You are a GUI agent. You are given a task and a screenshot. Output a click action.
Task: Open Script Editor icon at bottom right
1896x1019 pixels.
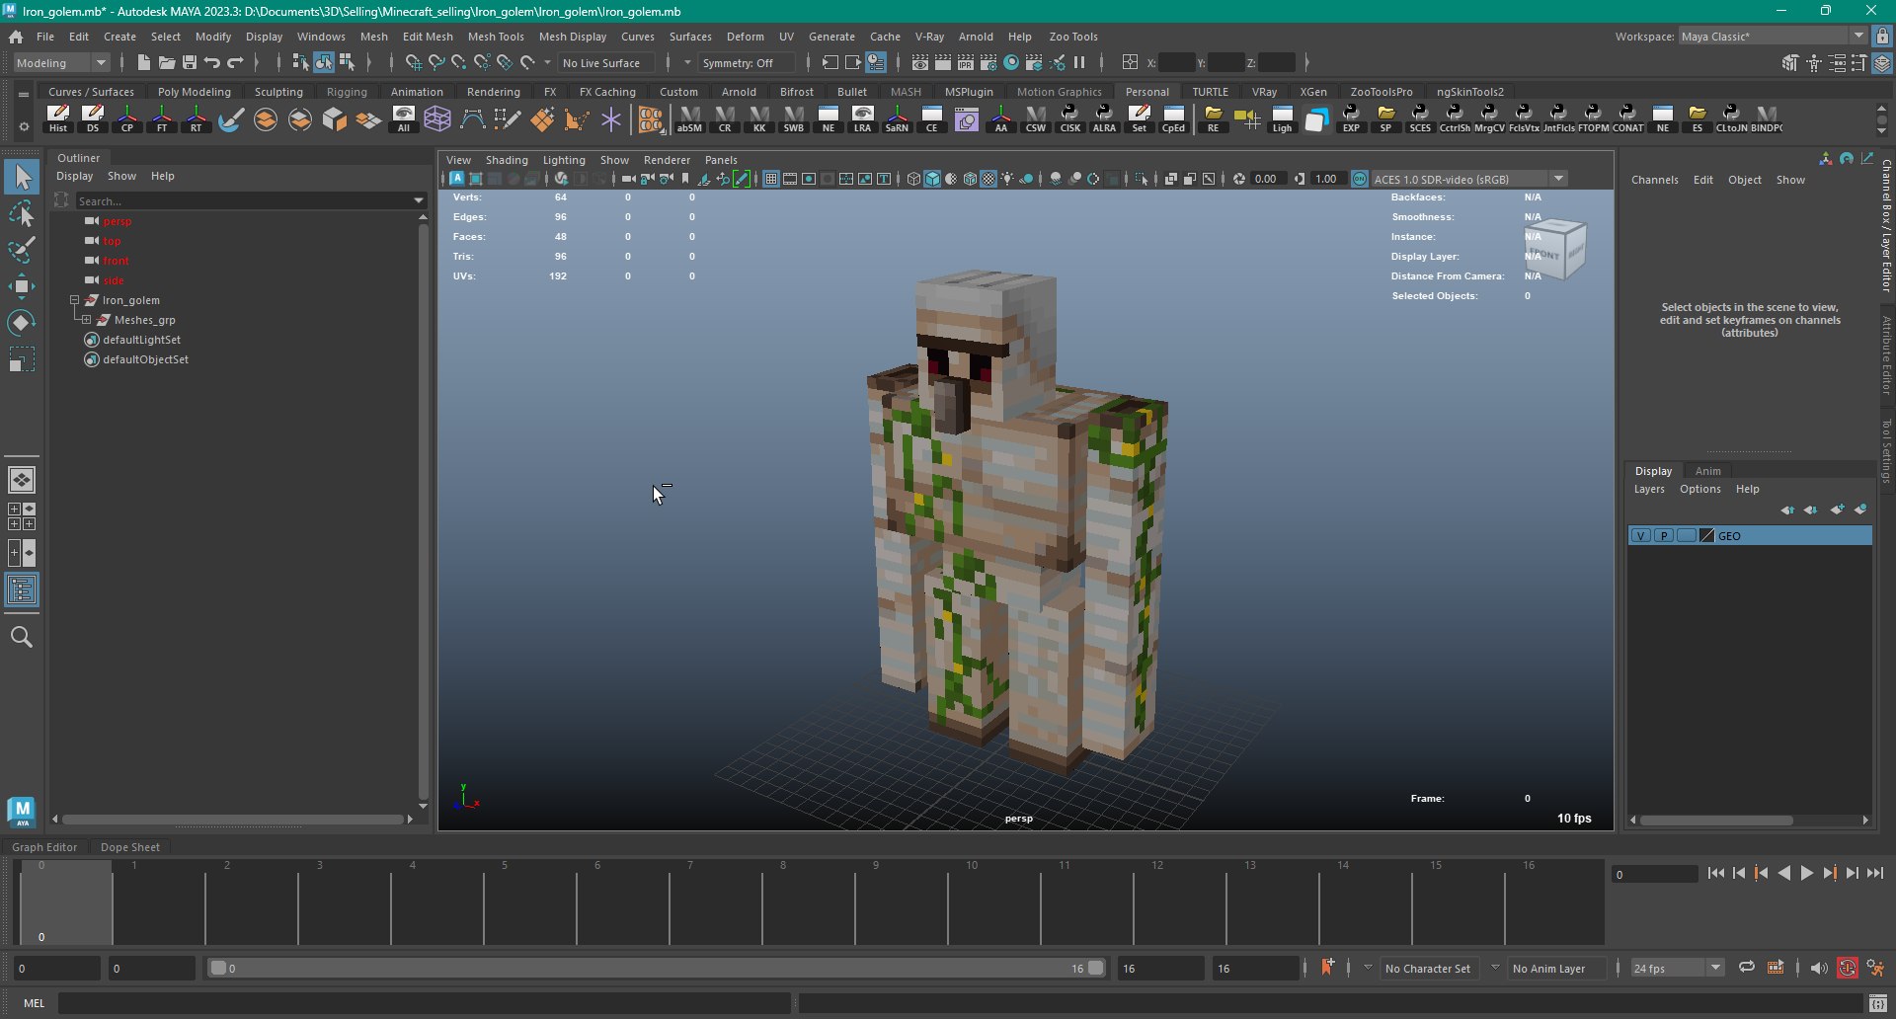click(1877, 1003)
